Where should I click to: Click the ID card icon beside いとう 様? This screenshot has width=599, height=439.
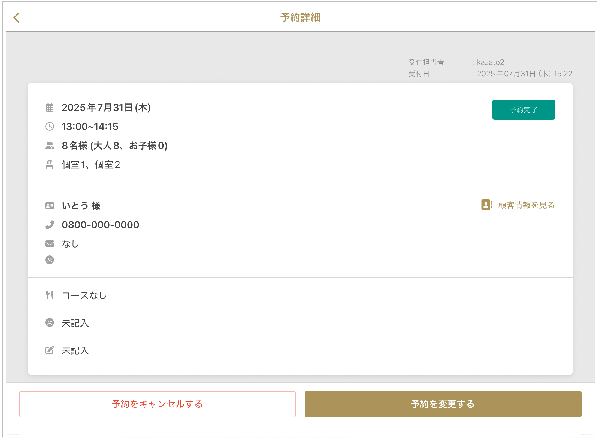(x=49, y=206)
